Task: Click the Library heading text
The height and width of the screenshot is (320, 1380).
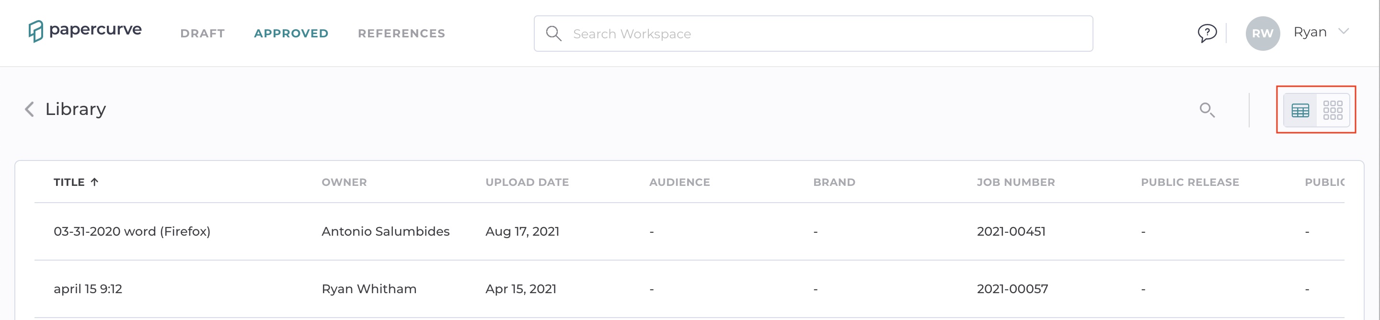Action: [x=76, y=109]
